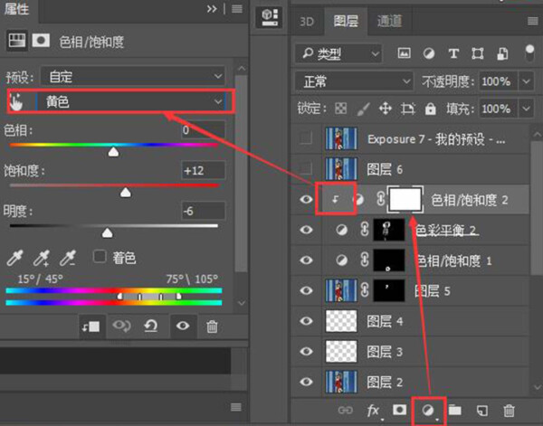The width and height of the screenshot is (543, 426).
Task: Lock image pixels brush icon
Action: (x=363, y=109)
